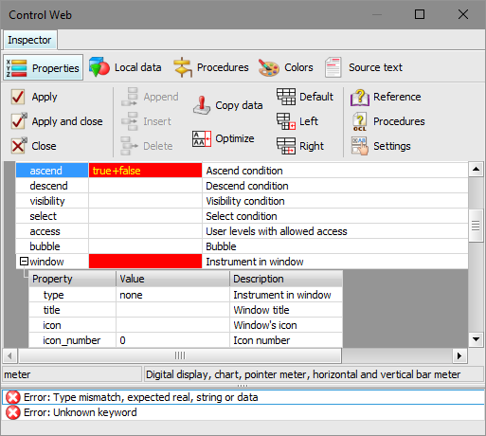Image resolution: width=486 pixels, height=436 pixels.
Task: Click the type value cell showing none
Action: click(172, 295)
